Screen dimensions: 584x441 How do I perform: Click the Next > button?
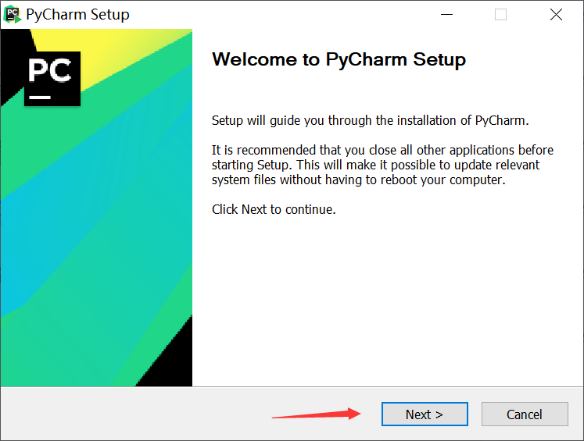tap(424, 414)
